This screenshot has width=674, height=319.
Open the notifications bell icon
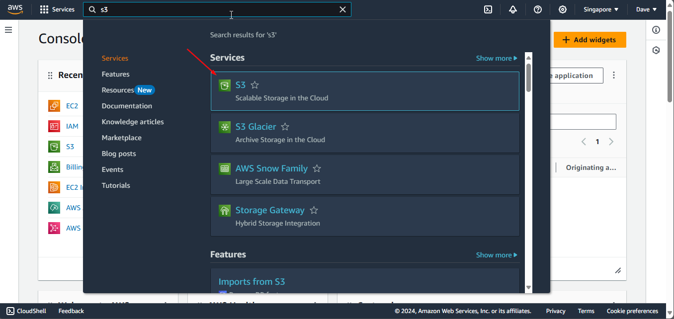513,9
